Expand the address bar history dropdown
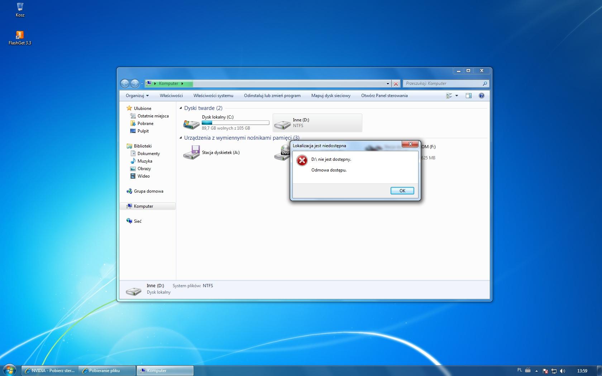 (388, 84)
